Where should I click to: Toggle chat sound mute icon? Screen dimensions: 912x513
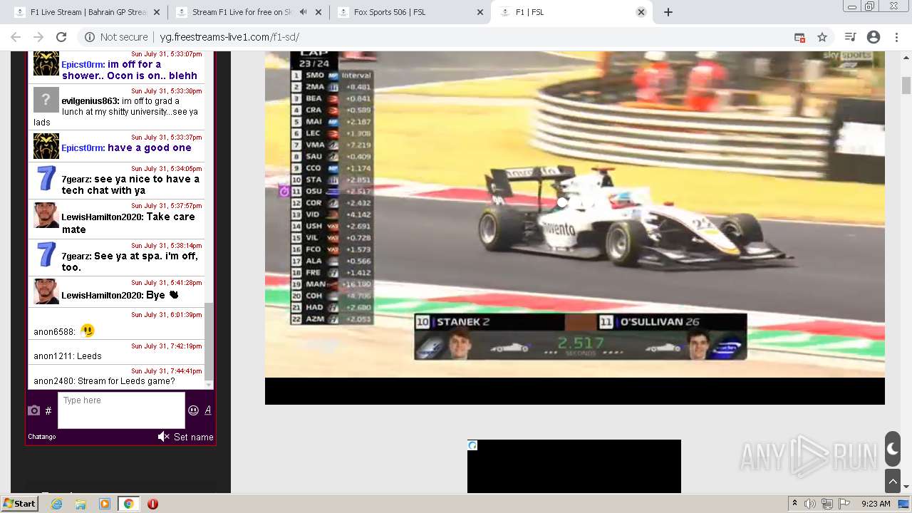coord(164,437)
